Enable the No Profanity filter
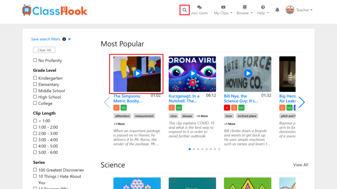 (35, 60)
